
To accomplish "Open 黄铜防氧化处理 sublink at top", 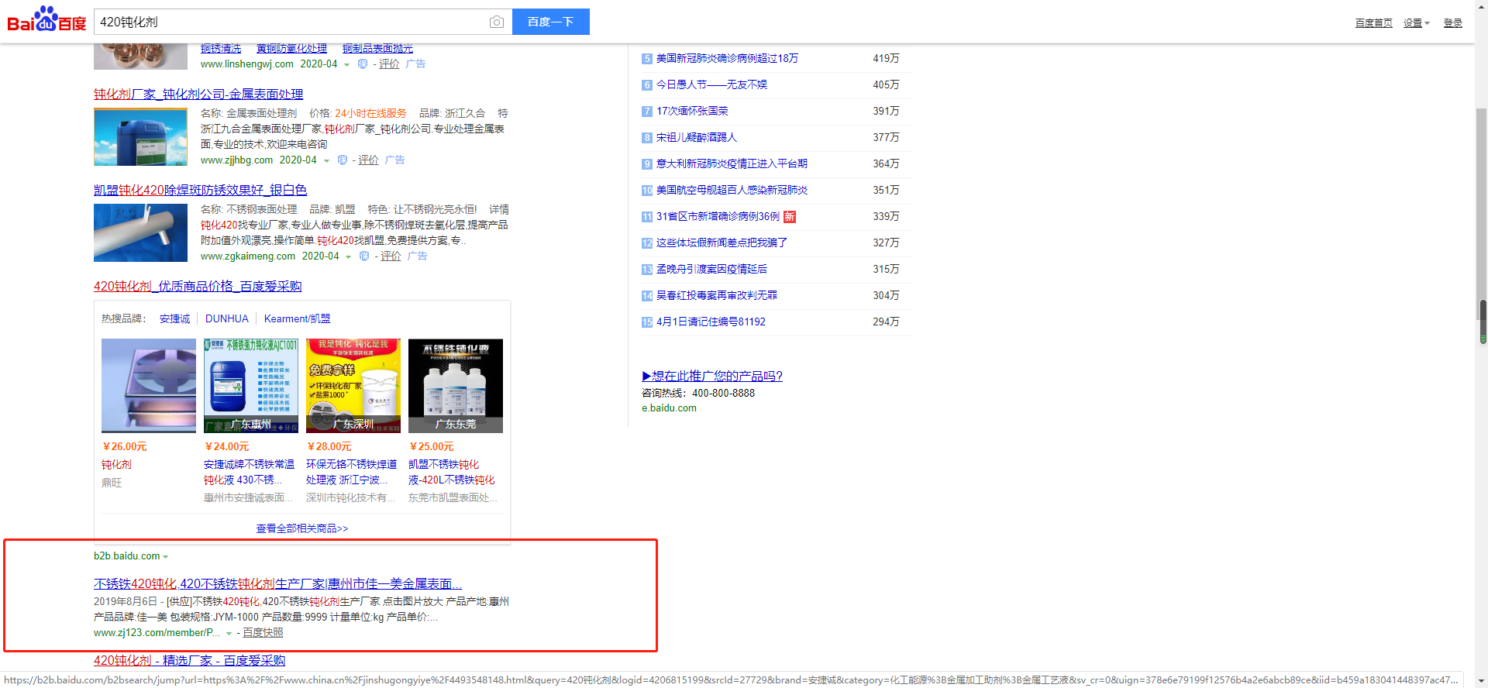I will pyautogui.click(x=291, y=48).
